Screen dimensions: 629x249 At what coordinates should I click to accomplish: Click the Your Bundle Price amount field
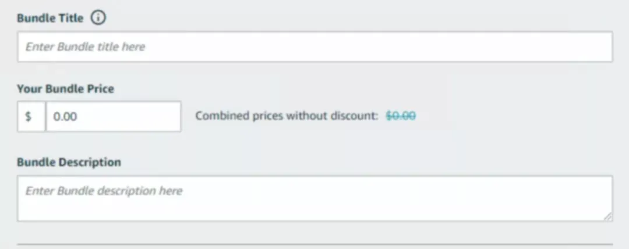tap(114, 116)
